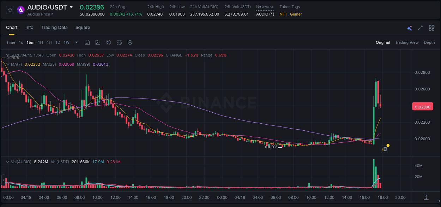Screen dimensions: 441x207
Task: Collapse the MA indicator row chevron
Action: pos(7,64)
